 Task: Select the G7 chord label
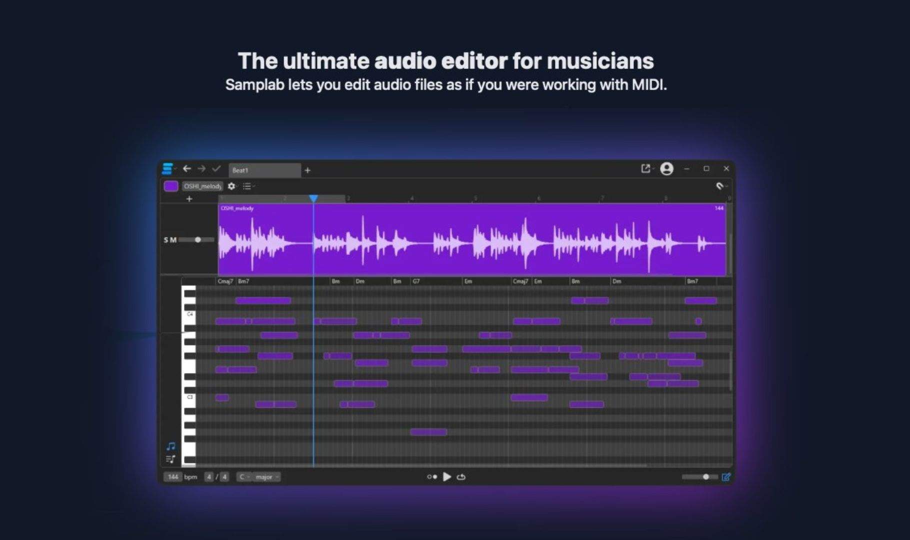point(416,281)
